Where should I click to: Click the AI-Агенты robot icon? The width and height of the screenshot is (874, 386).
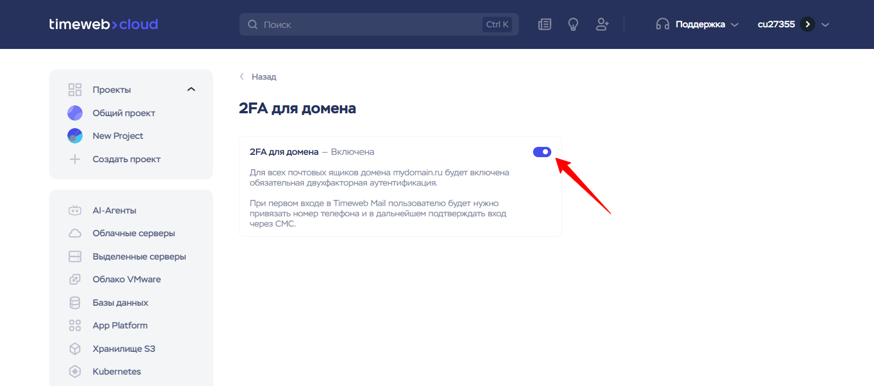click(x=75, y=211)
